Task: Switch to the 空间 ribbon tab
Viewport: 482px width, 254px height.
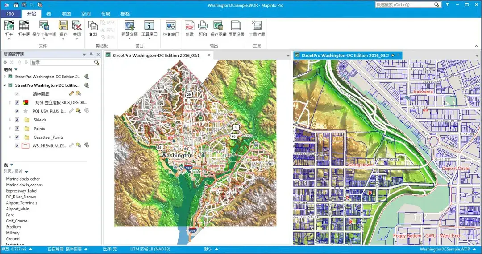Action: (86, 13)
